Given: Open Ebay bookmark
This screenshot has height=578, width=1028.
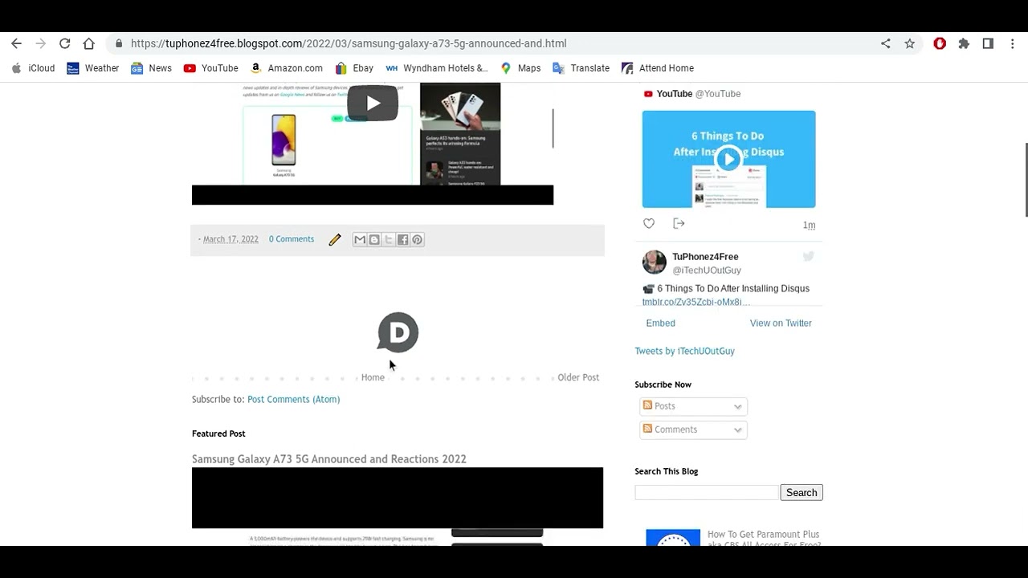Looking at the screenshot, I should pos(355,68).
